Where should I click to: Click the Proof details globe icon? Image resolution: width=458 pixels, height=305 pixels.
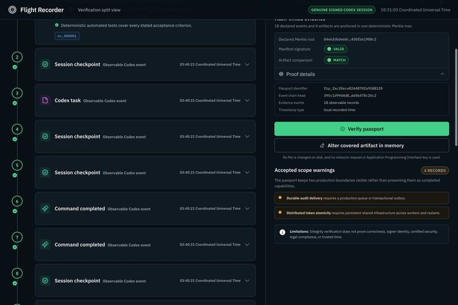281,74
